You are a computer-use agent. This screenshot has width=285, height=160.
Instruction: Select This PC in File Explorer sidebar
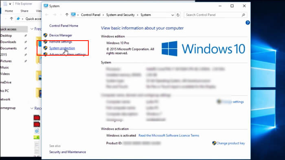(x=4, y=91)
